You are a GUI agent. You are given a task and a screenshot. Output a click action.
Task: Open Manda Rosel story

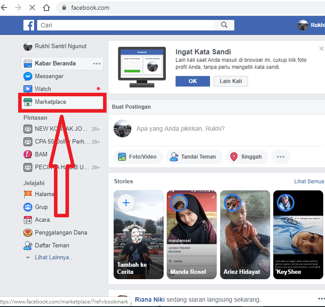(x=191, y=235)
